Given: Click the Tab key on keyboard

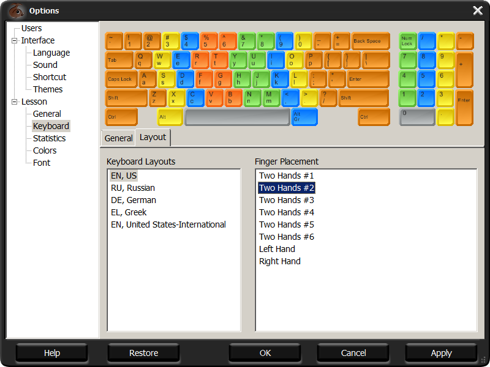Looking at the screenshot, I should click(x=119, y=60).
